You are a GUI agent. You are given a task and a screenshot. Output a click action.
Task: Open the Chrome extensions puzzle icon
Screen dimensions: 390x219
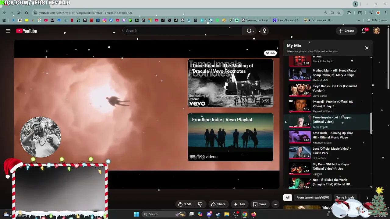(x=349, y=13)
